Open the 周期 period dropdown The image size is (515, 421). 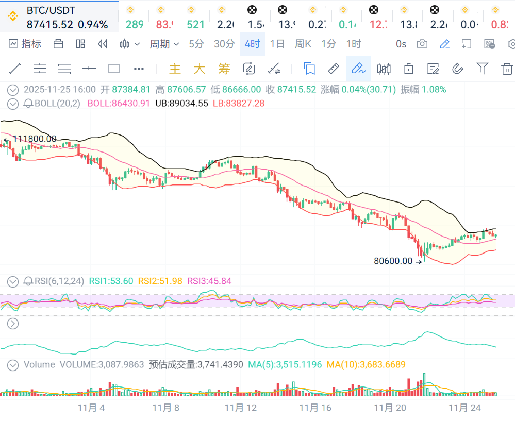point(164,44)
